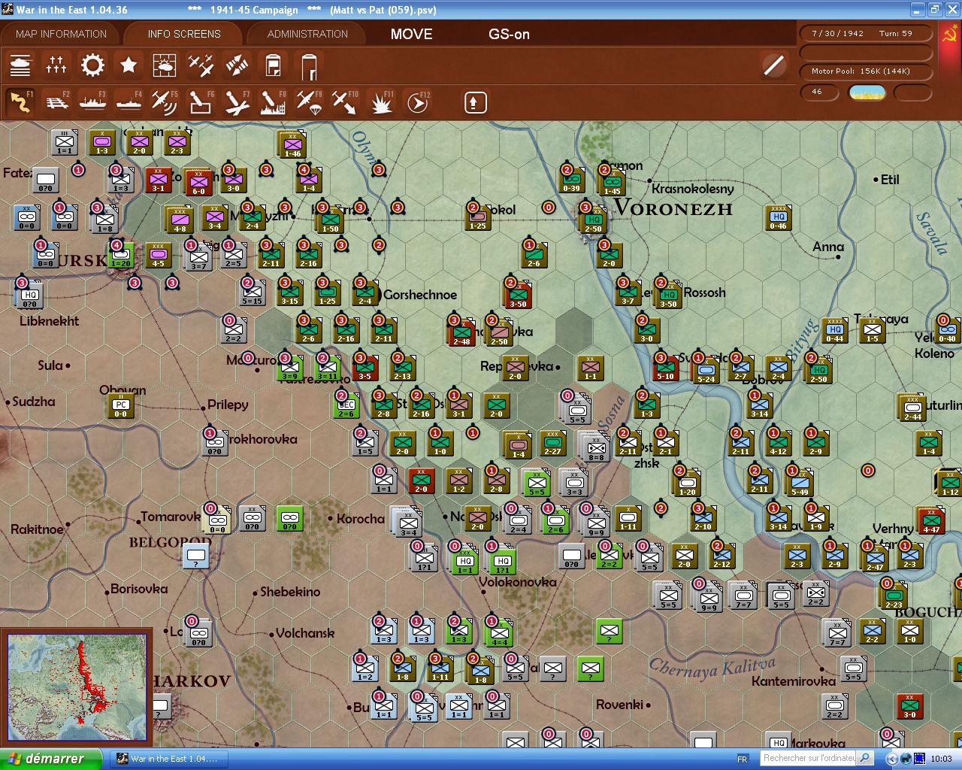Screen dimensions: 962x770
Task: Click the Volchansk town label
Action: pos(304,633)
